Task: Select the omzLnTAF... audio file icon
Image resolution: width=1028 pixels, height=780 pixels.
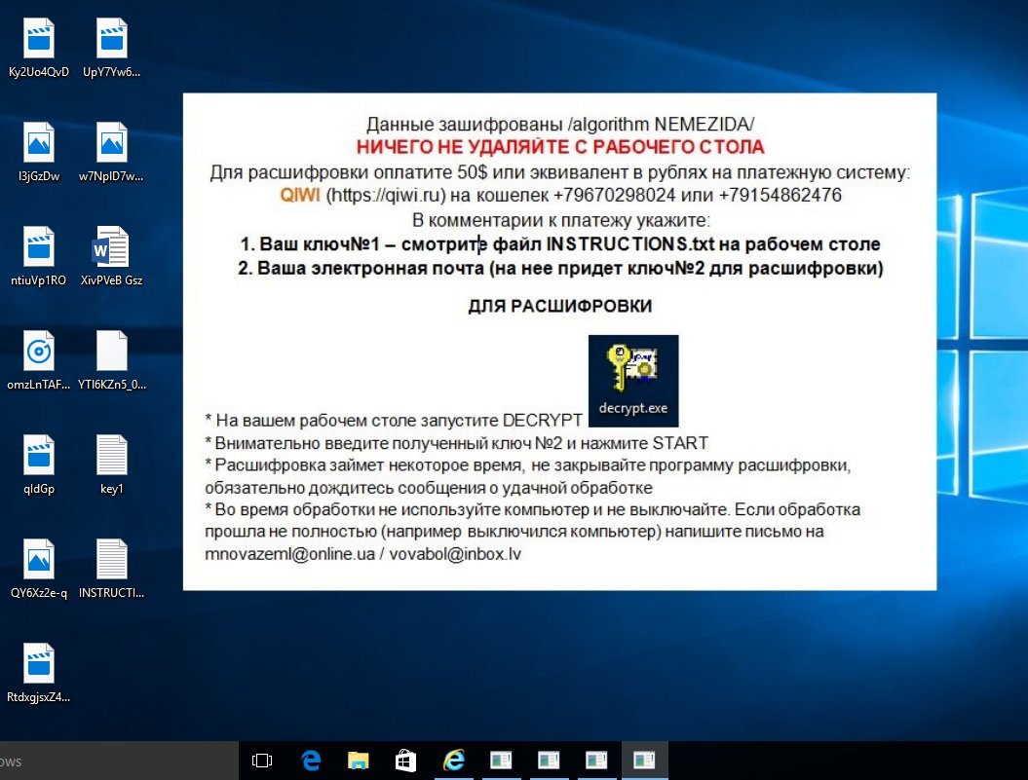Action: click(39, 351)
